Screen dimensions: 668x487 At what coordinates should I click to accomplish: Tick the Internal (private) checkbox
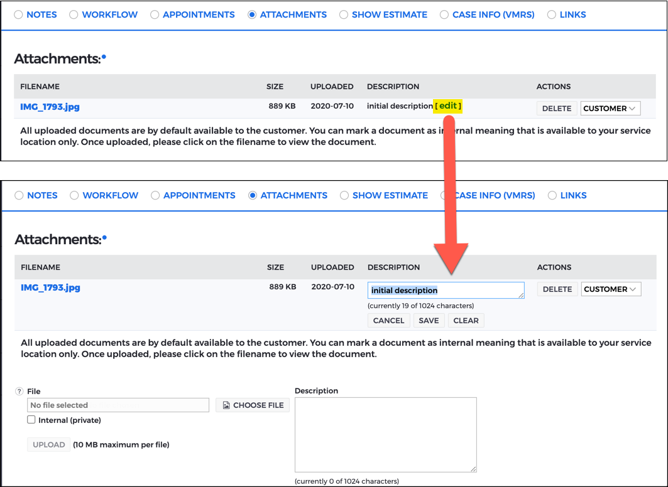click(x=31, y=420)
